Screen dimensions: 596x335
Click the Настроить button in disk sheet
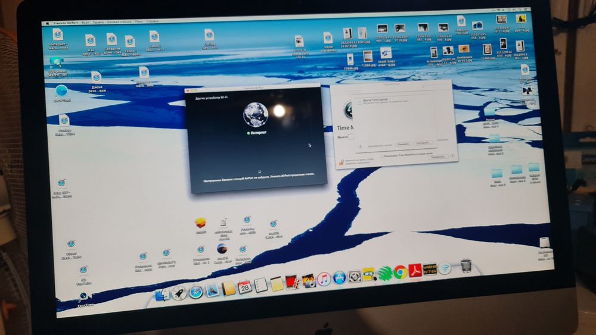[x=423, y=143]
